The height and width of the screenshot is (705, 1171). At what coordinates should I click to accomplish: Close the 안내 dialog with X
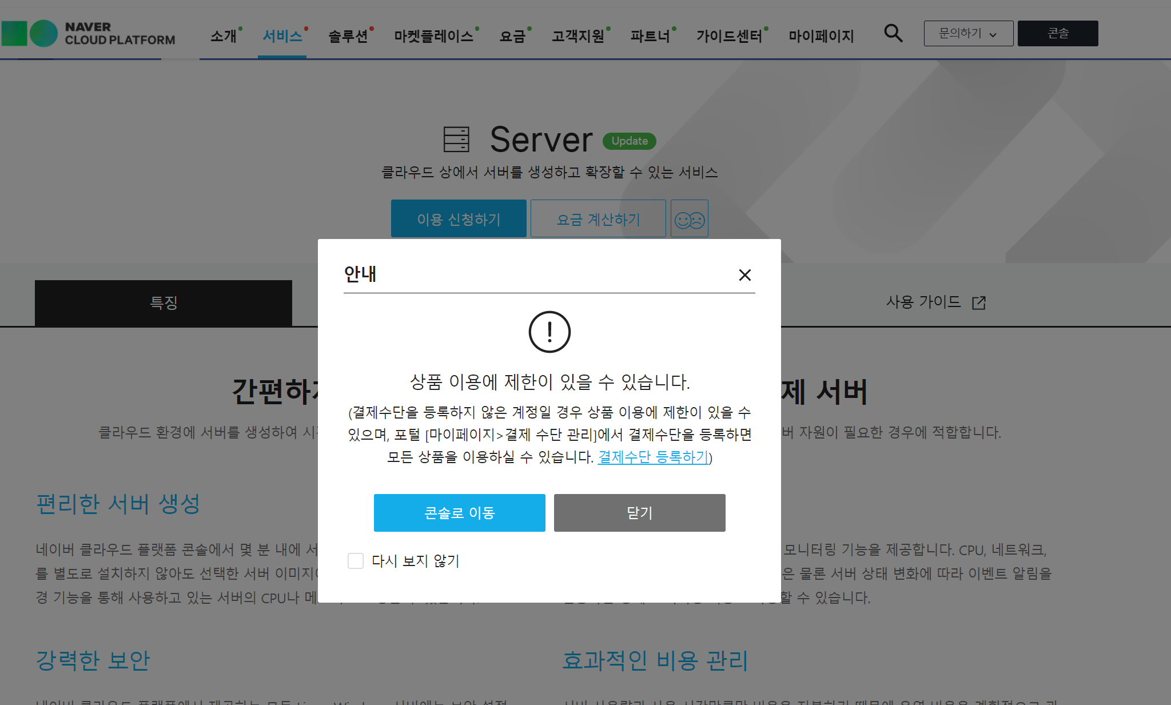pos(744,275)
